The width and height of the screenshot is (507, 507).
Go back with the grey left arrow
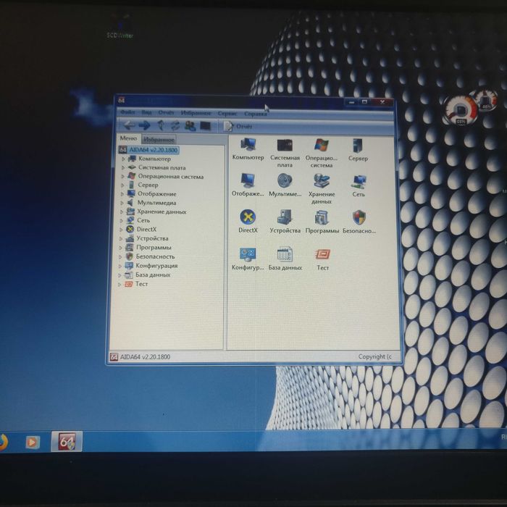(x=130, y=125)
